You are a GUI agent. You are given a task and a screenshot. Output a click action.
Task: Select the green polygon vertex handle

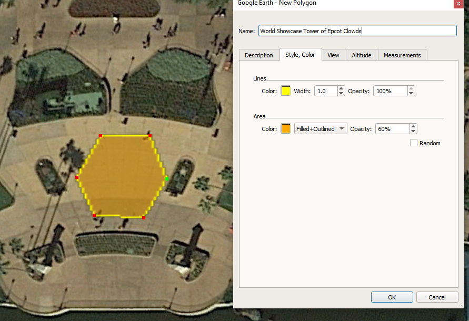click(x=166, y=179)
